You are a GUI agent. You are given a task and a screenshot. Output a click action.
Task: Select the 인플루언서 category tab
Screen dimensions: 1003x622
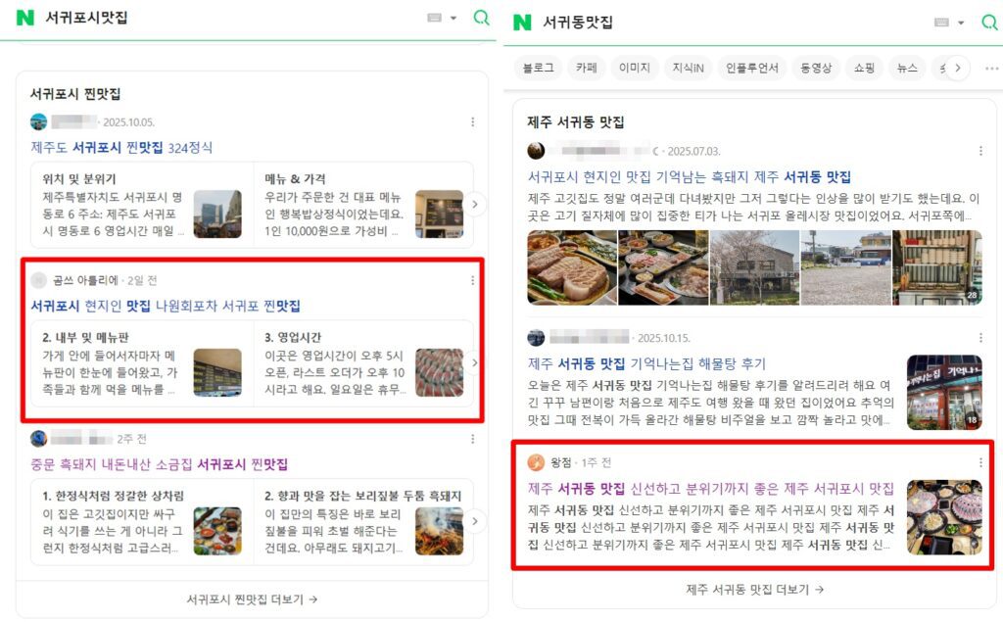click(x=751, y=68)
